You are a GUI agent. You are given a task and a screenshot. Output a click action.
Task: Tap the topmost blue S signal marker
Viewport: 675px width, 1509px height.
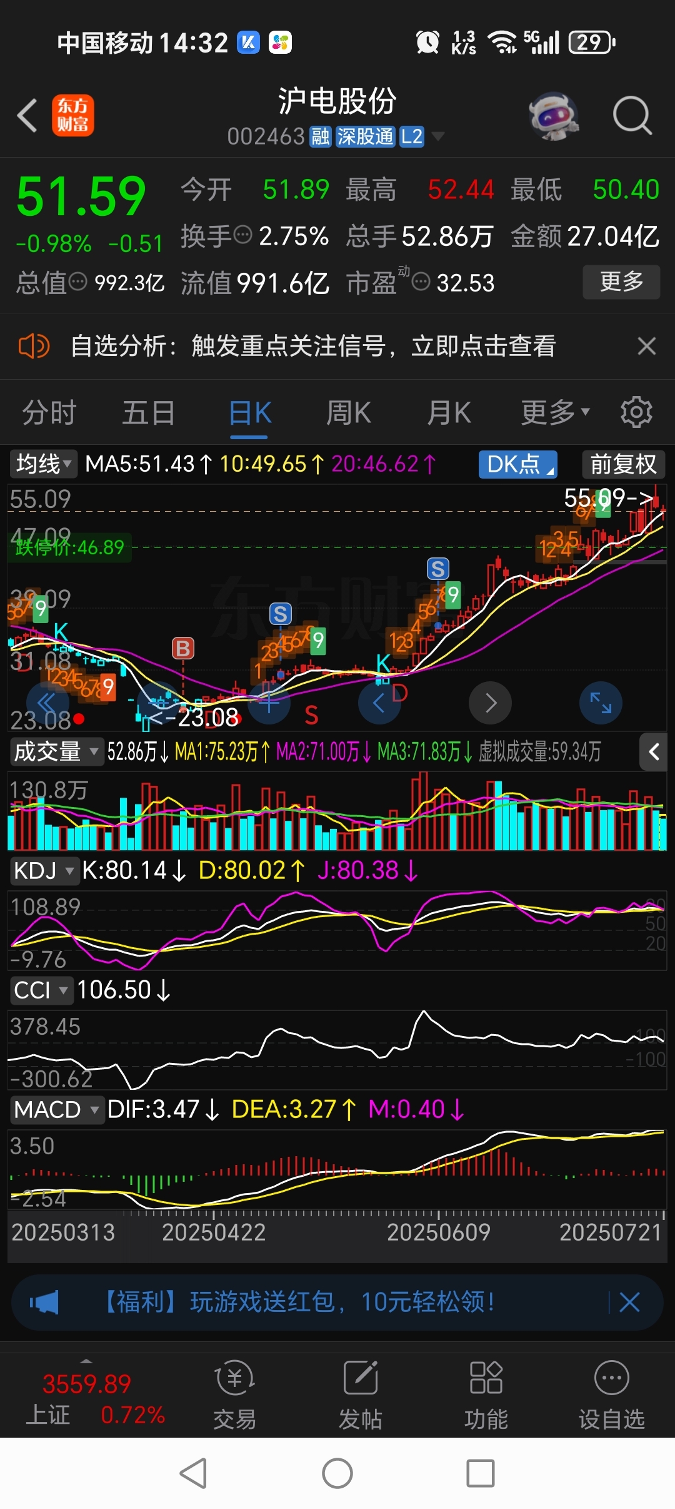tap(438, 569)
